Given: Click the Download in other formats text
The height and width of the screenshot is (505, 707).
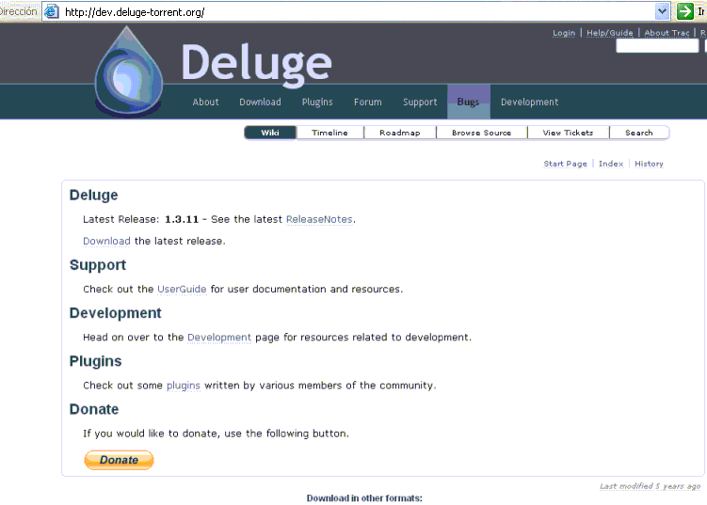Looking at the screenshot, I should coord(364,497).
